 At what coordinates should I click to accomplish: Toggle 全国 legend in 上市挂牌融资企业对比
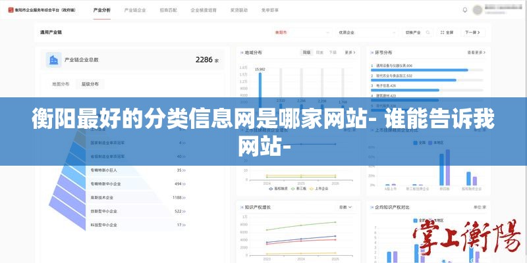coord(419,143)
